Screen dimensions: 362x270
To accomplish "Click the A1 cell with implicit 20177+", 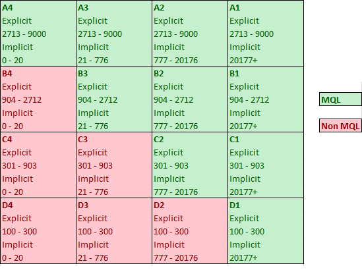I will pyautogui.click(x=266, y=34).
